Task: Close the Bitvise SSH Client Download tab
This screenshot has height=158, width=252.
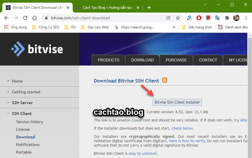Action: [68, 8]
